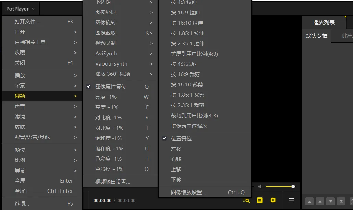The image size is (353, 210).
Task: Expand the 字幕 submenu
Action: tap(42, 86)
